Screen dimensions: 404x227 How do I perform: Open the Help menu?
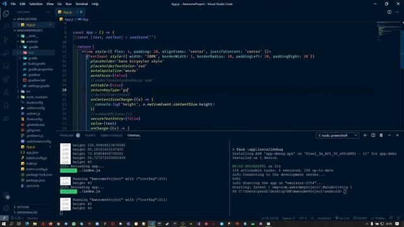click(x=95, y=4)
